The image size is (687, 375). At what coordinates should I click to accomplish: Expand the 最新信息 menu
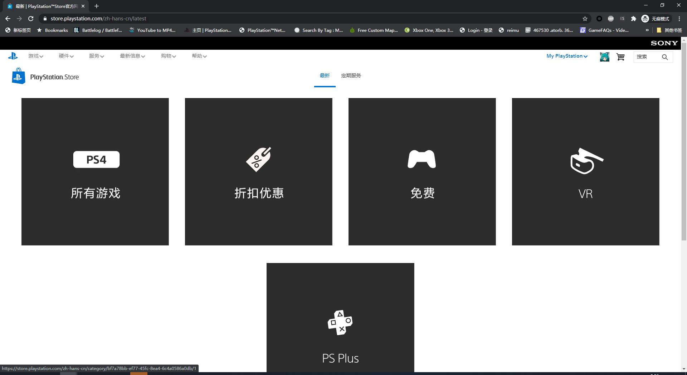pos(132,56)
